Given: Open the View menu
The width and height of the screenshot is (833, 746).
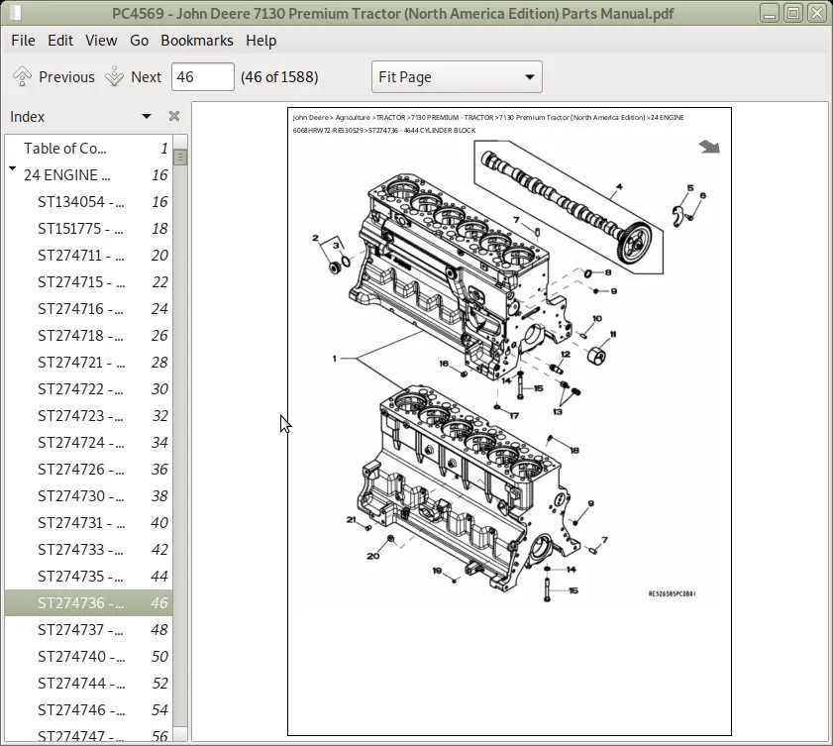Looking at the screenshot, I should 101,41.
